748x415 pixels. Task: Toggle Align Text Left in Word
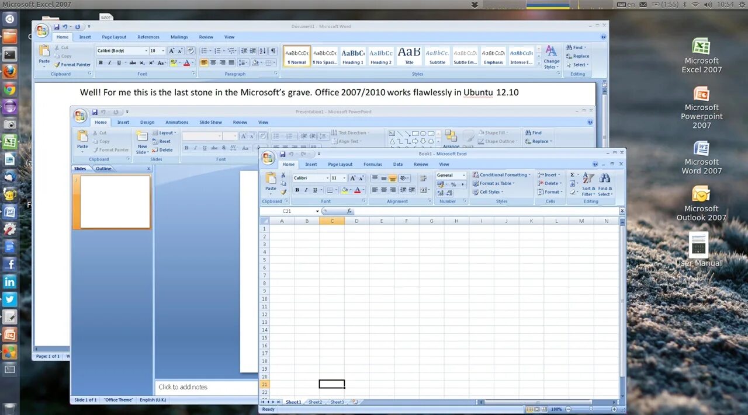tap(204, 62)
